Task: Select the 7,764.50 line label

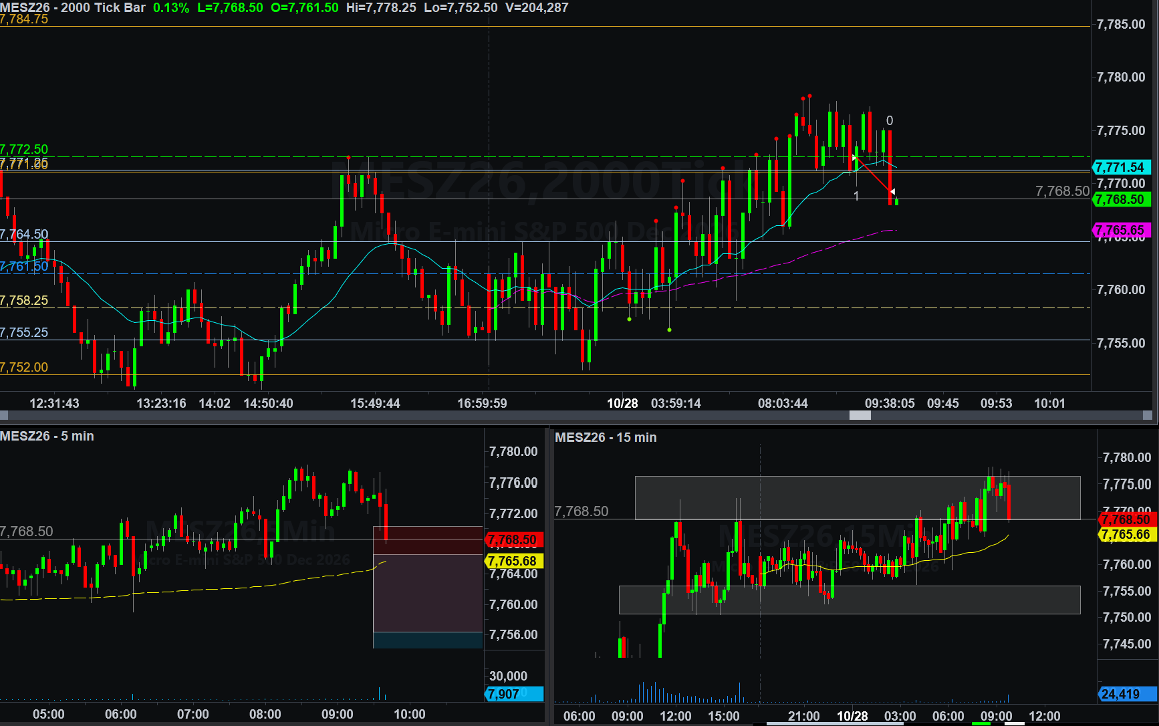Action: (x=24, y=234)
